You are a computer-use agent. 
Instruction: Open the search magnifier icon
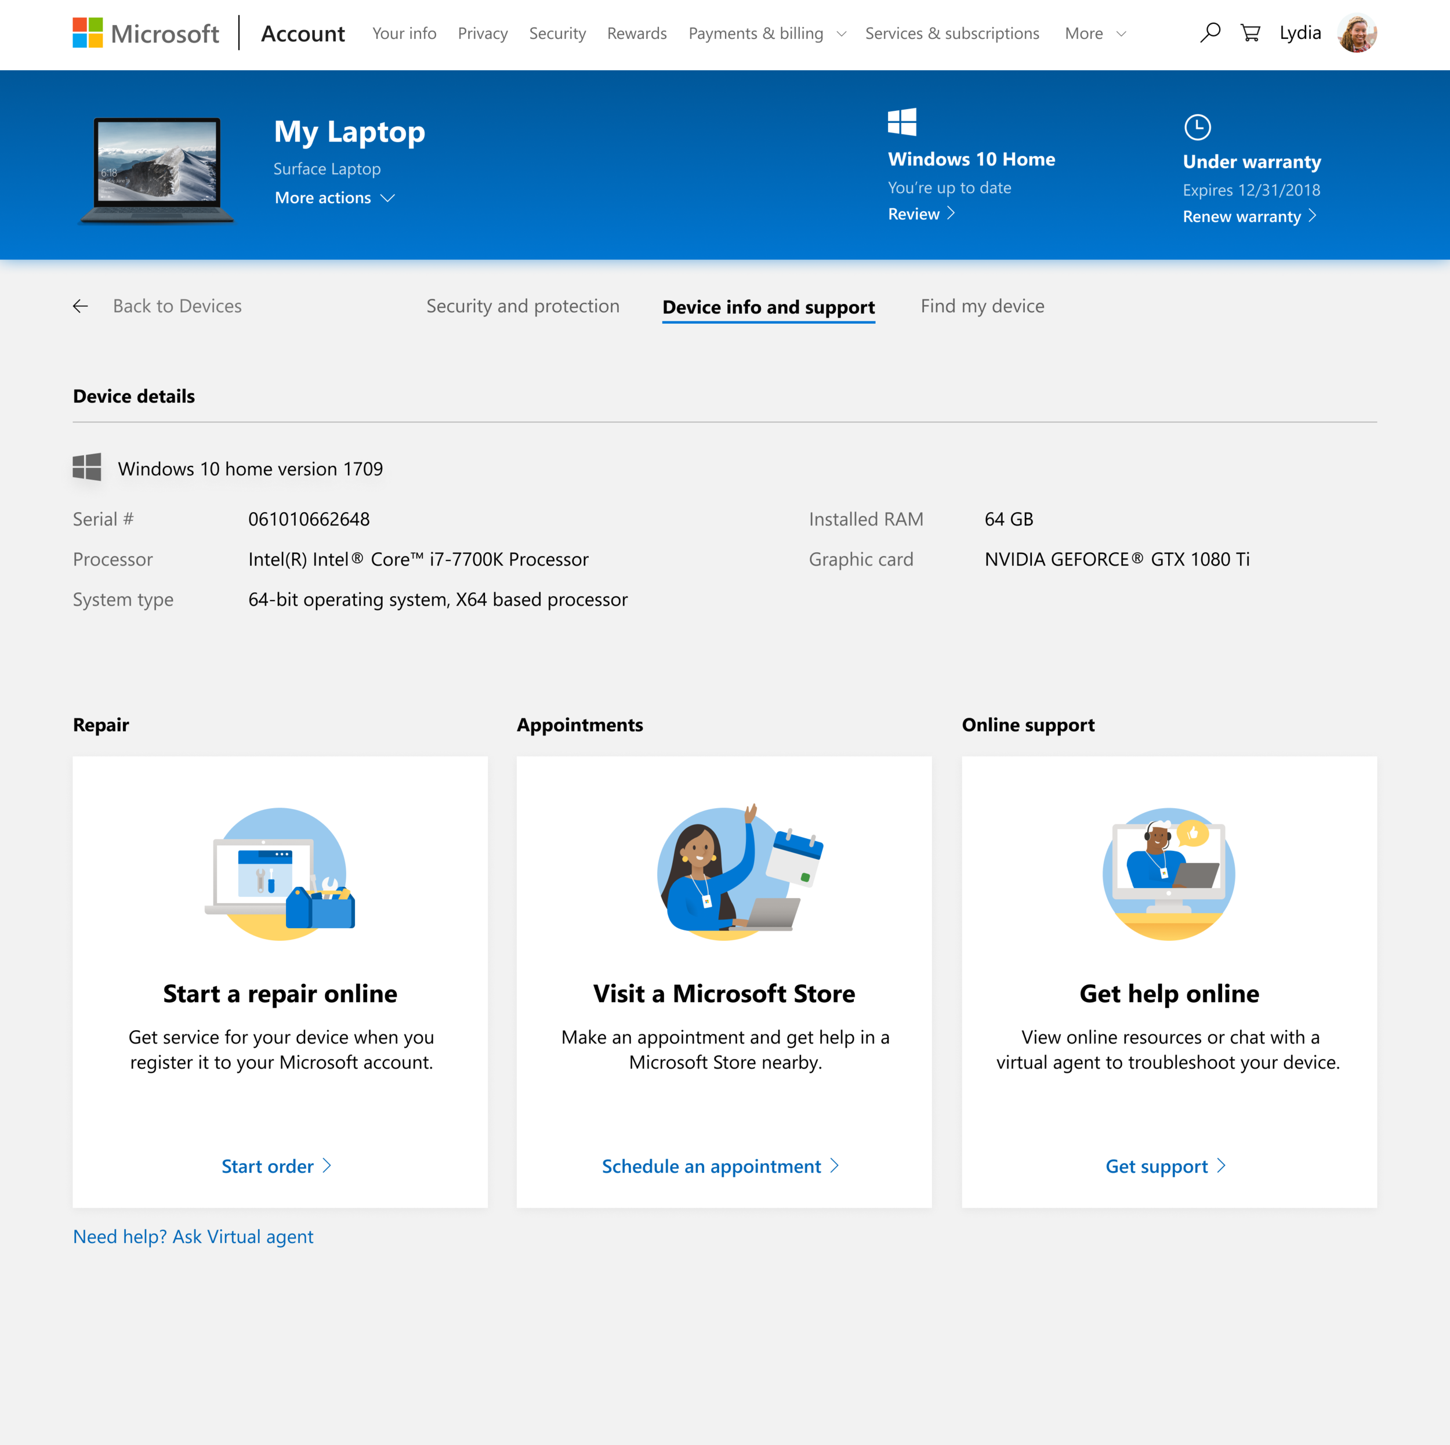pos(1210,33)
